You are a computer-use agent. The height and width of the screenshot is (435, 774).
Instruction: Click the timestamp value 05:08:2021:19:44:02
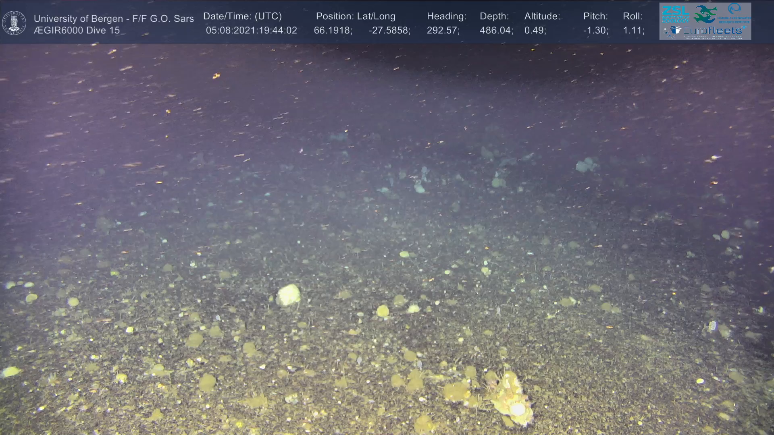tap(251, 31)
